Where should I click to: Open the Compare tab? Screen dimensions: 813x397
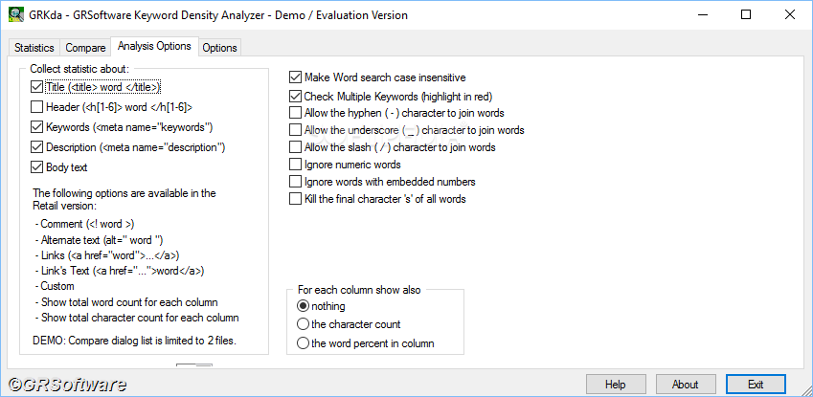click(85, 48)
